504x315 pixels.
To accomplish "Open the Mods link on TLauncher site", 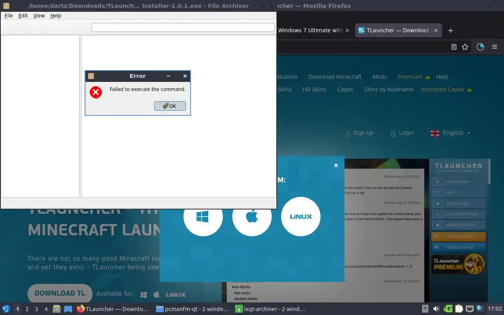I will click(380, 77).
